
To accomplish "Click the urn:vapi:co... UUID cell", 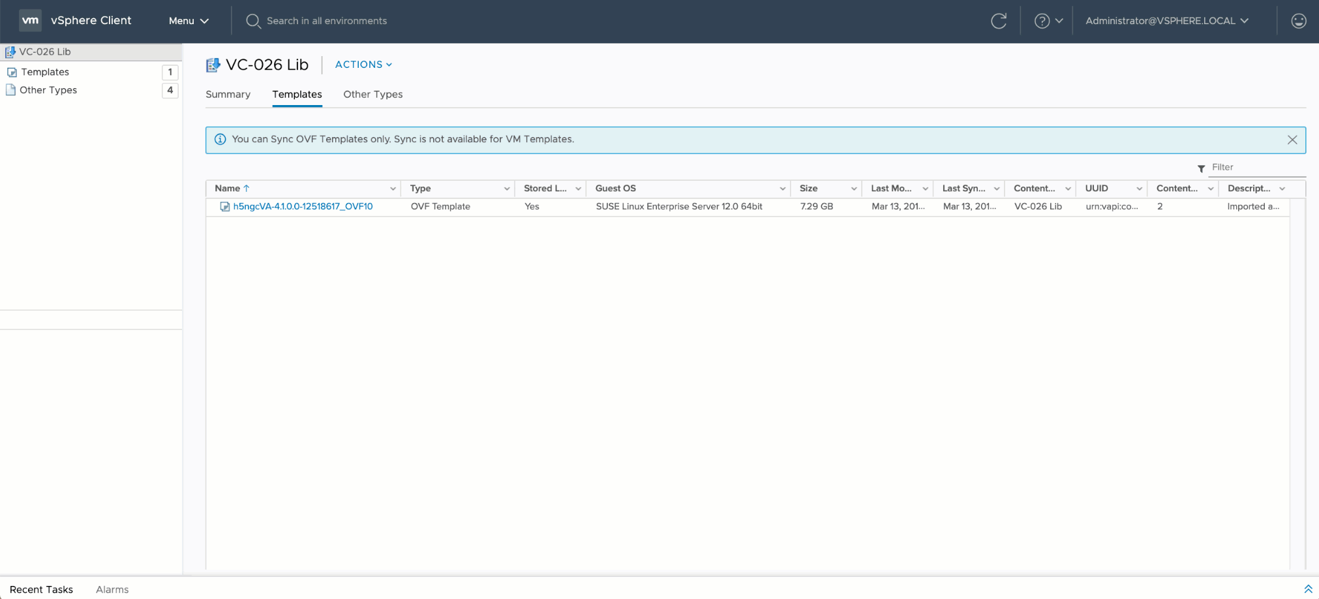I will [x=1112, y=206].
